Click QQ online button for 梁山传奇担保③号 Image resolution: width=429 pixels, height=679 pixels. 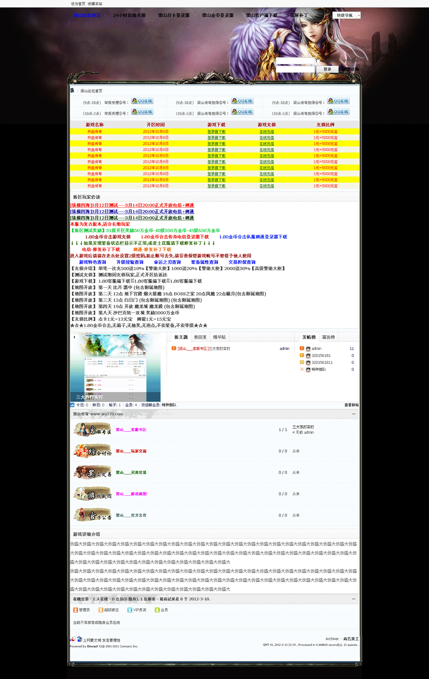[x=338, y=112]
